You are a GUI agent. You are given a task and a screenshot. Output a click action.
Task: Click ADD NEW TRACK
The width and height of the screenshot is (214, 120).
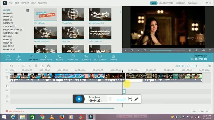15,111
